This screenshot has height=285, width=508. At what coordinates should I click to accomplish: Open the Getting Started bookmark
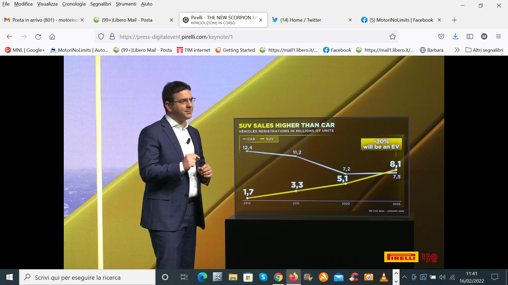tap(235, 50)
